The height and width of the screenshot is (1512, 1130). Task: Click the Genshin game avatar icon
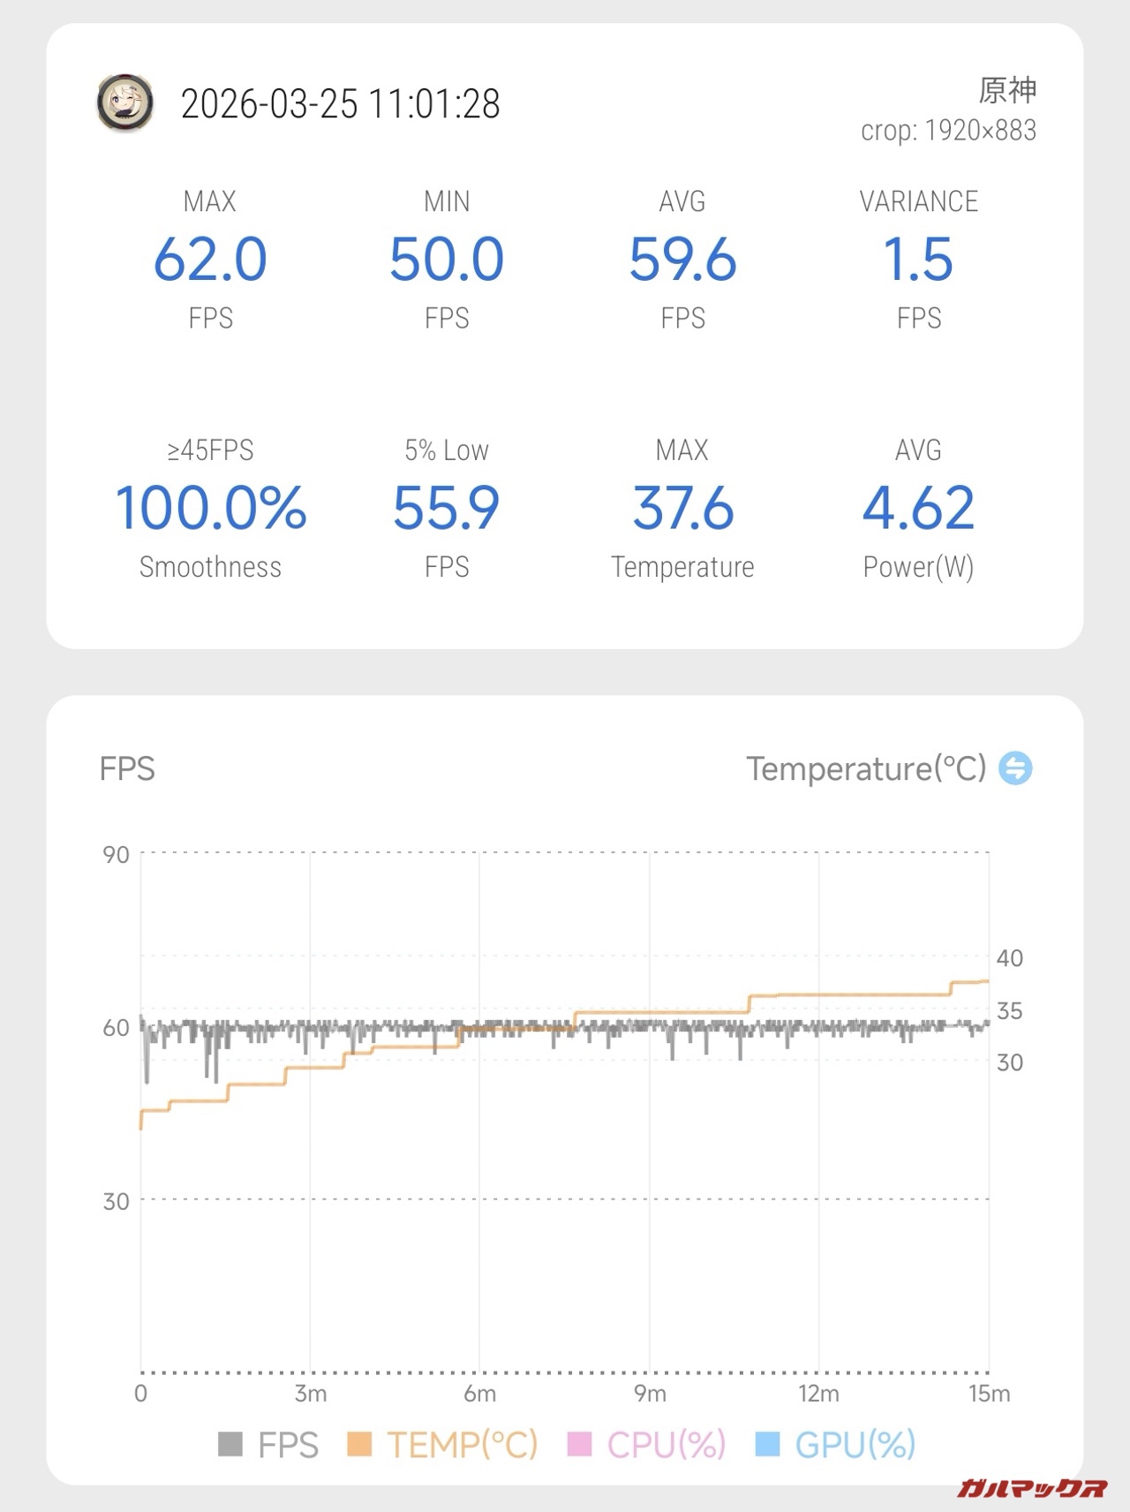coord(124,103)
